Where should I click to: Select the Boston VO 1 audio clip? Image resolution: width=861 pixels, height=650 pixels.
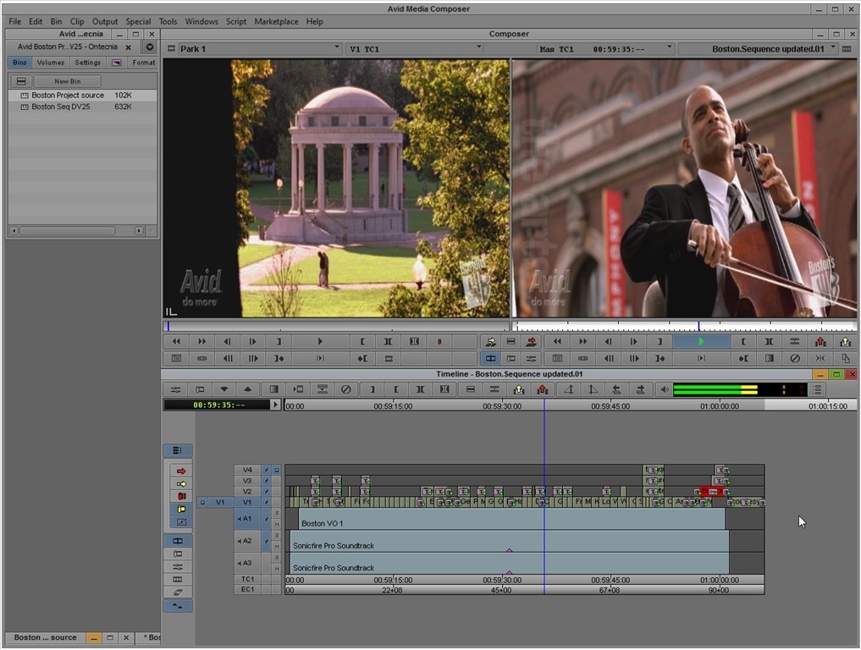point(511,519)
